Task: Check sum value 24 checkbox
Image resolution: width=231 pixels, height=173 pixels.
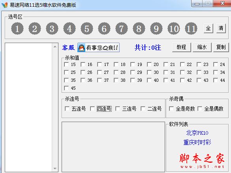Action: tap(216, 64)
